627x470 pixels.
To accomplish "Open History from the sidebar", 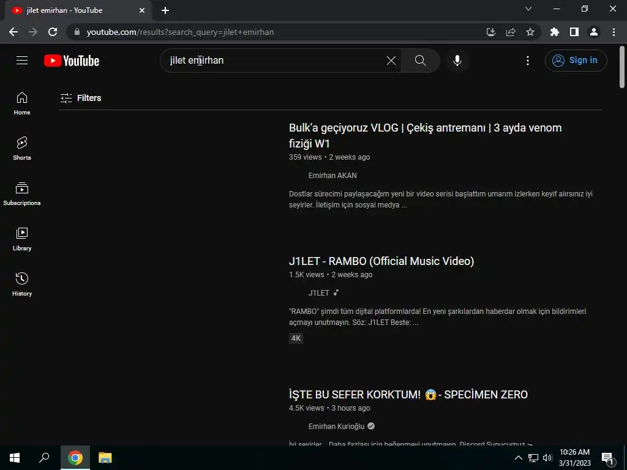I will point(22,284).
